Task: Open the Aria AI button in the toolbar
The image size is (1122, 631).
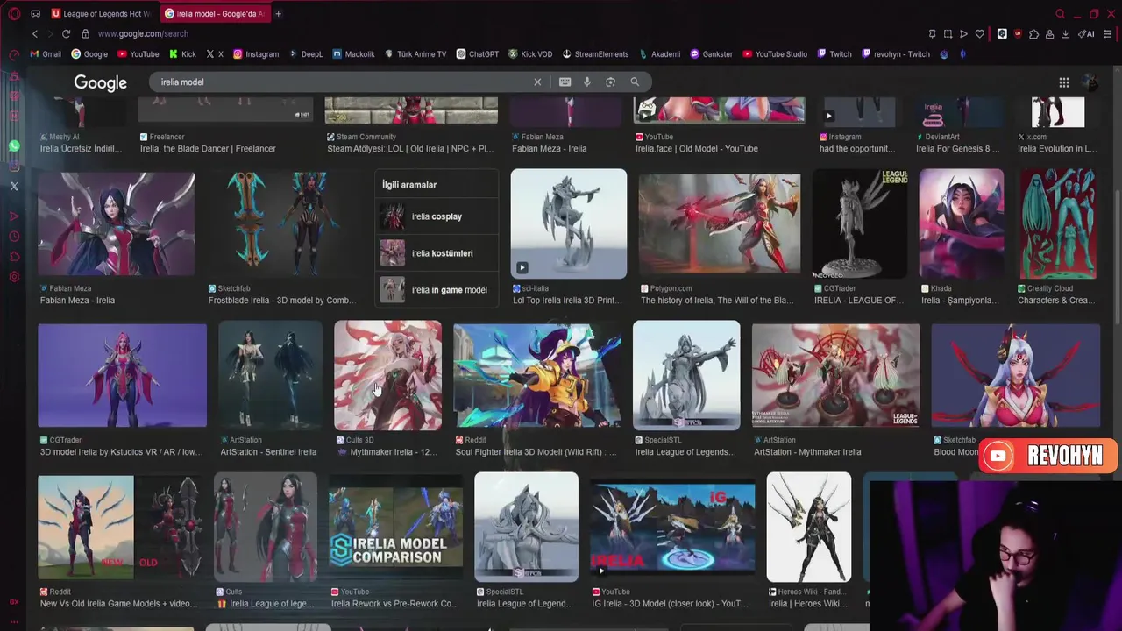Action: pyautogui.click(x=1087, y=34)
